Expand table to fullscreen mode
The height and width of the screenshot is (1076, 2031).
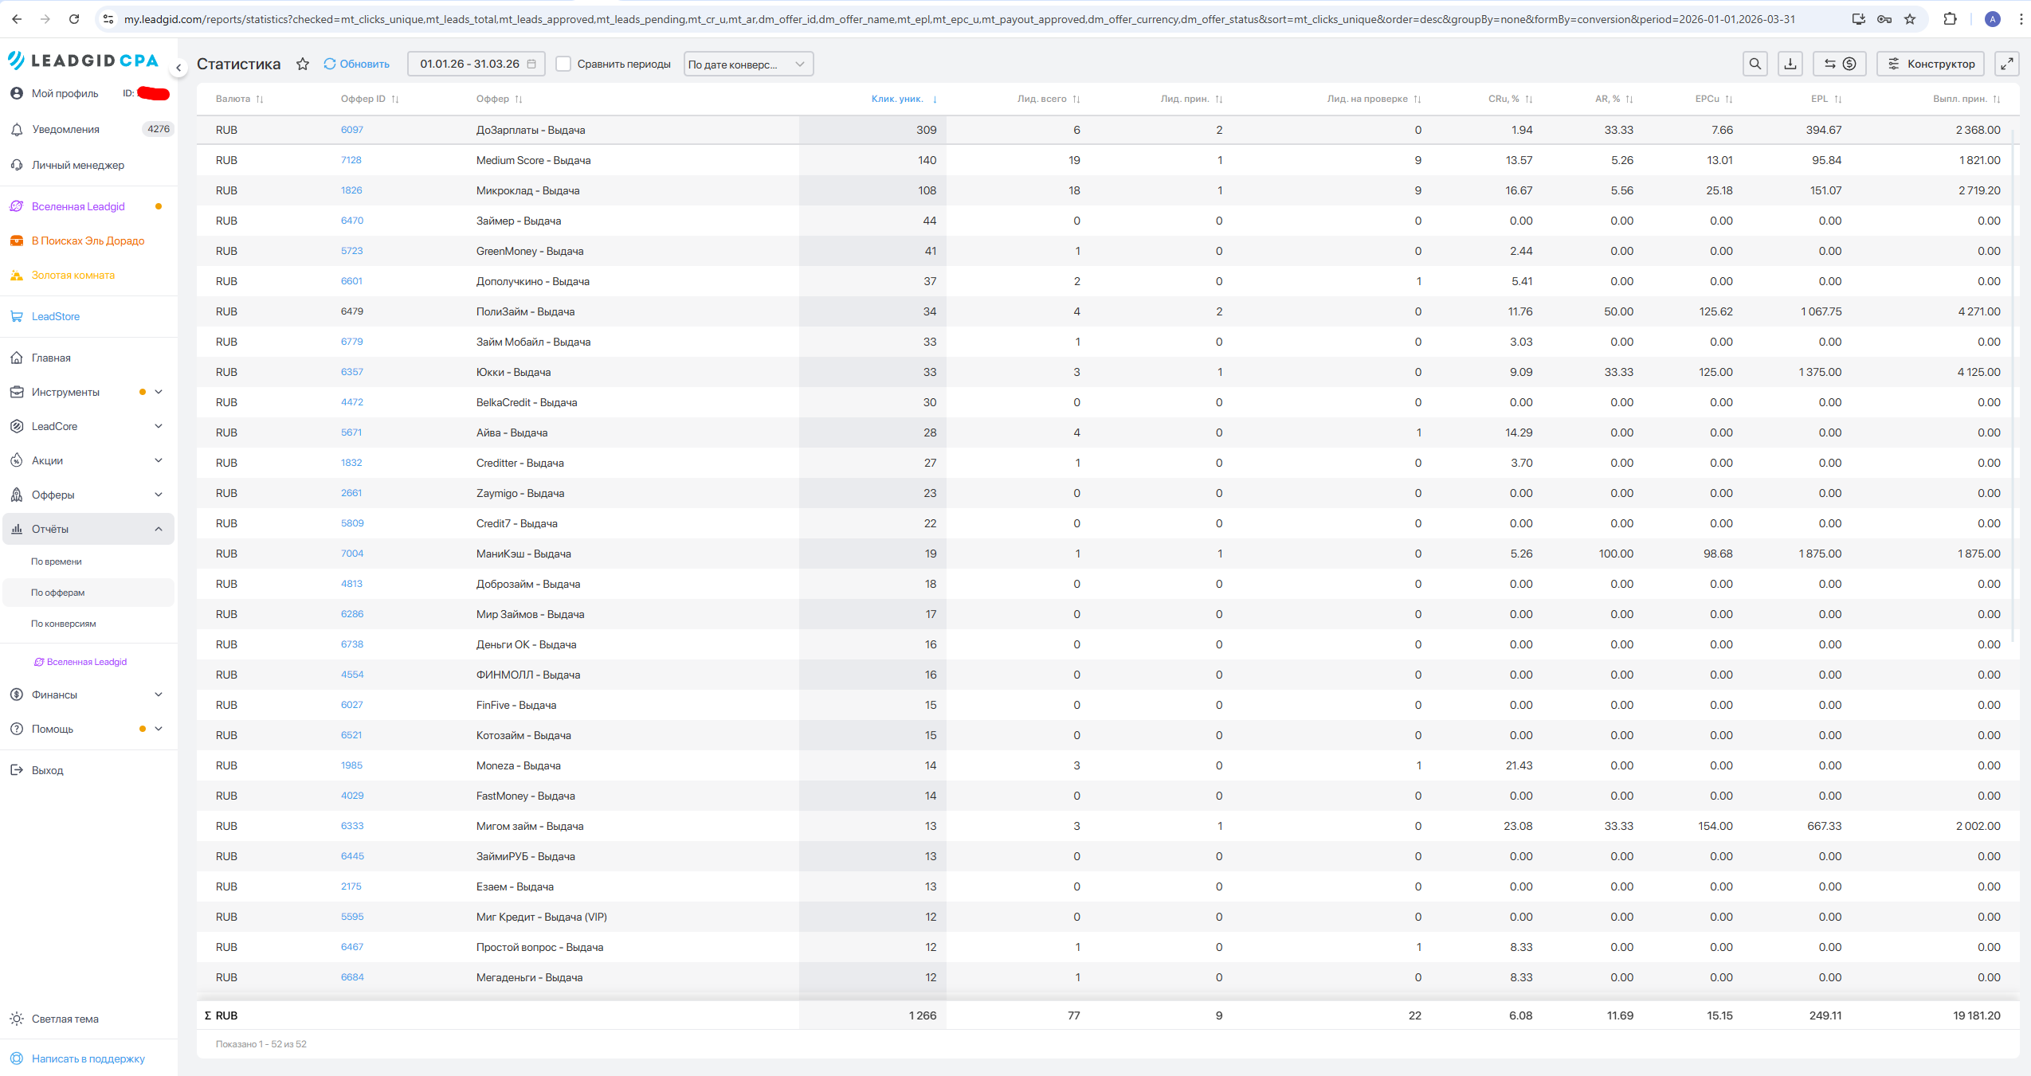[x=2006, y=64]
